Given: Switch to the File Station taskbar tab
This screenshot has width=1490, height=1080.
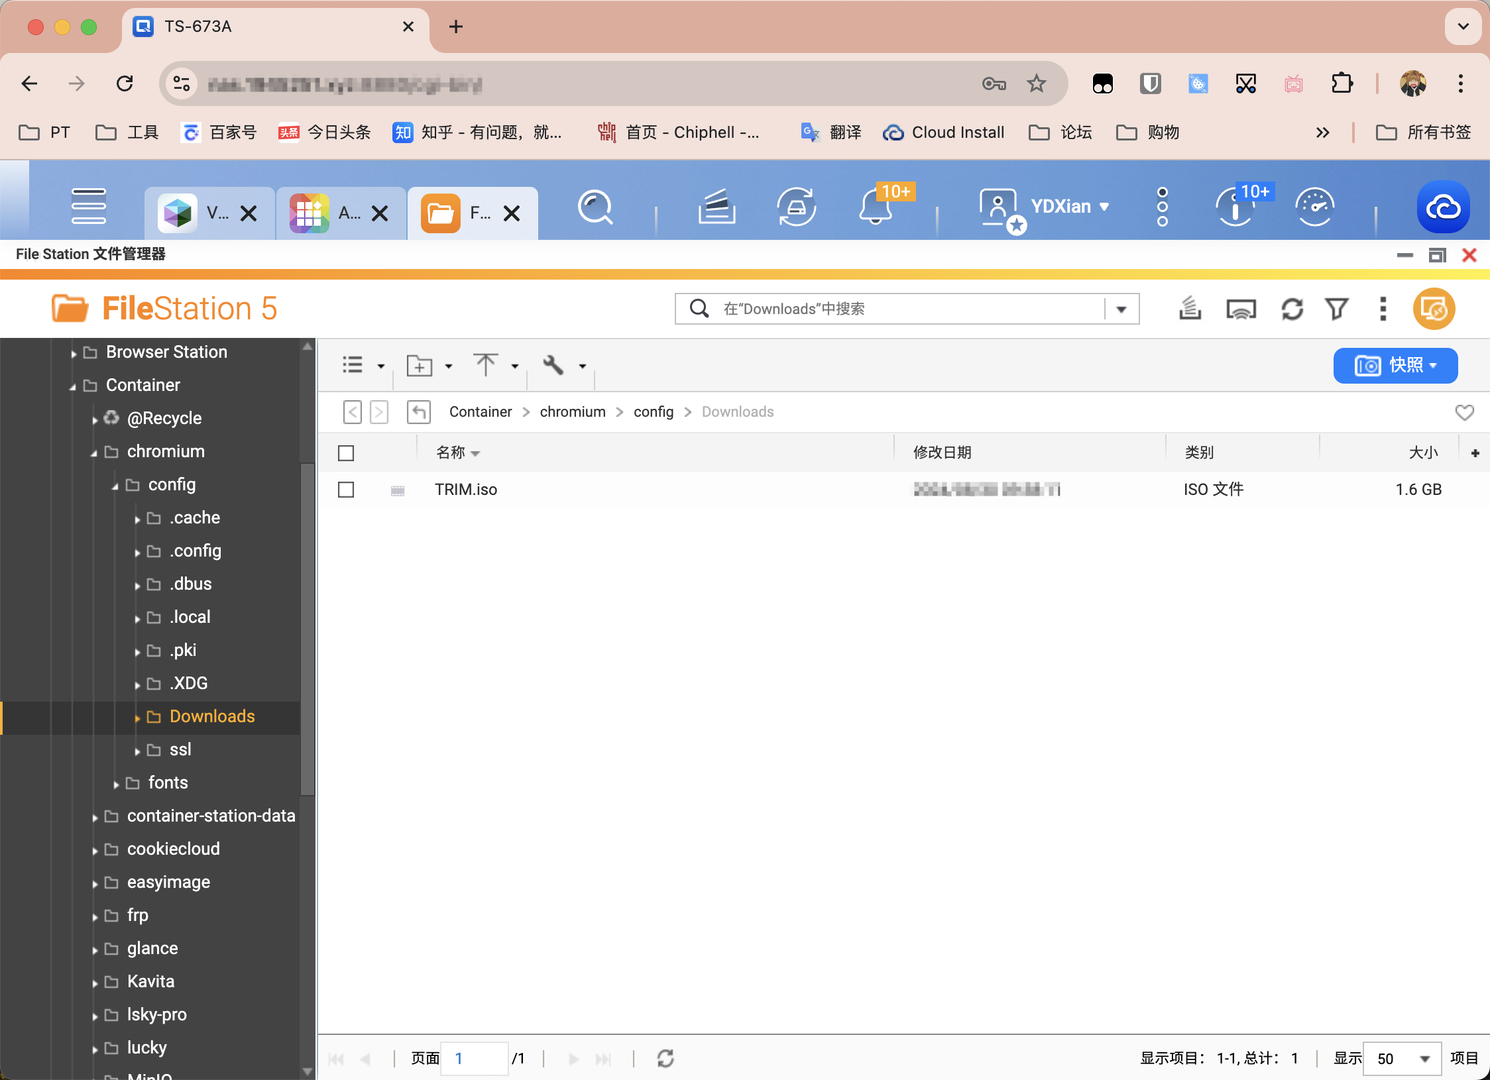Looking at the screenshot, I should [x=471, y=213].
